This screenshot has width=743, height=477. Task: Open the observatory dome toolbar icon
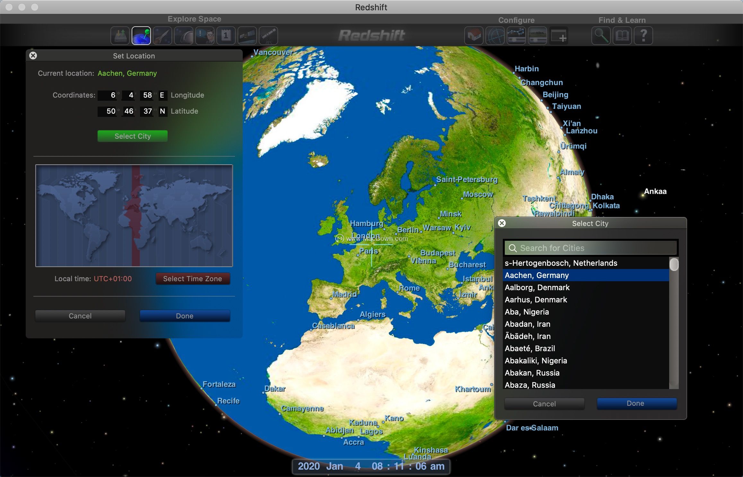[184, 36]
